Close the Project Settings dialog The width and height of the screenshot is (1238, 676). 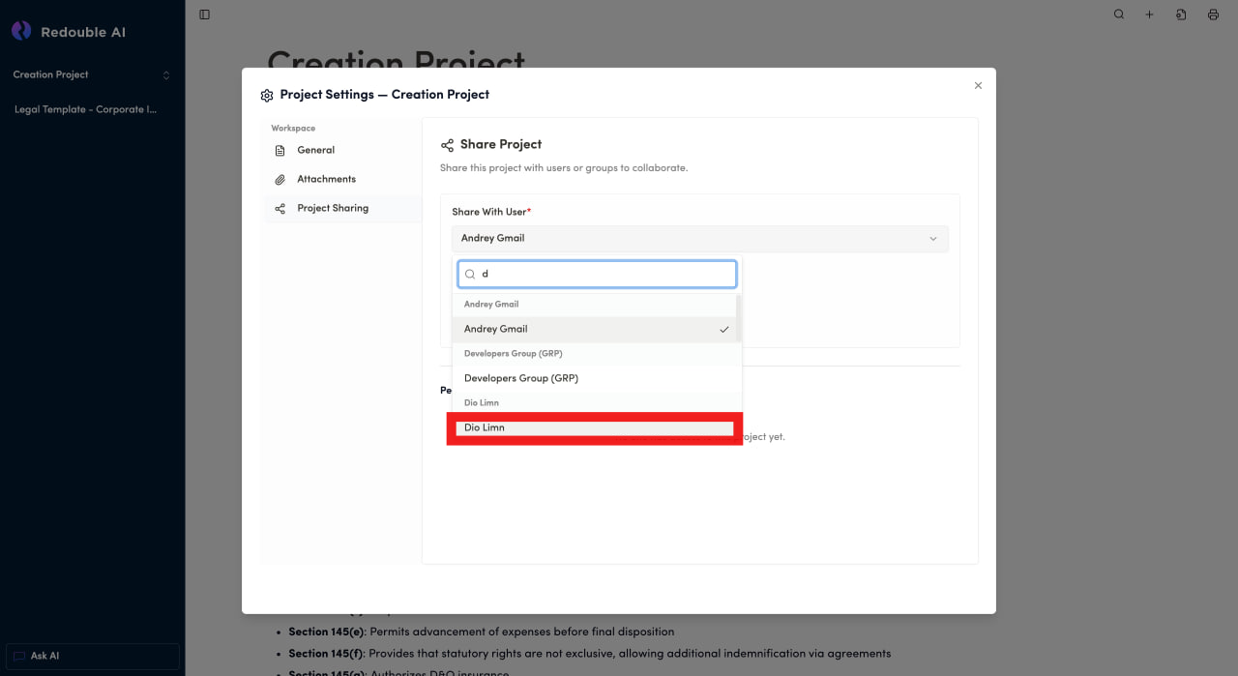[978, 86]
